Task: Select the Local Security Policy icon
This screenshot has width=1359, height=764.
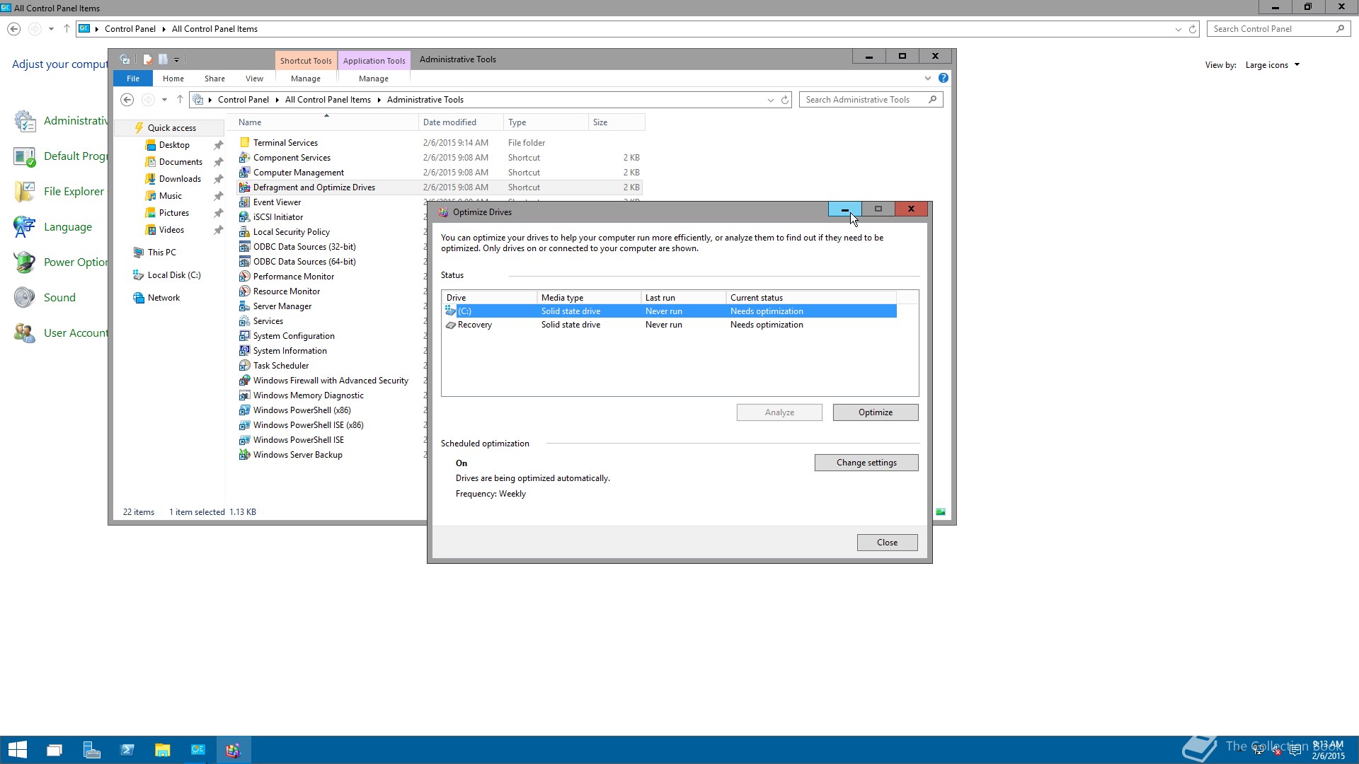Action: pyautogui.click(x=244, y=231)
